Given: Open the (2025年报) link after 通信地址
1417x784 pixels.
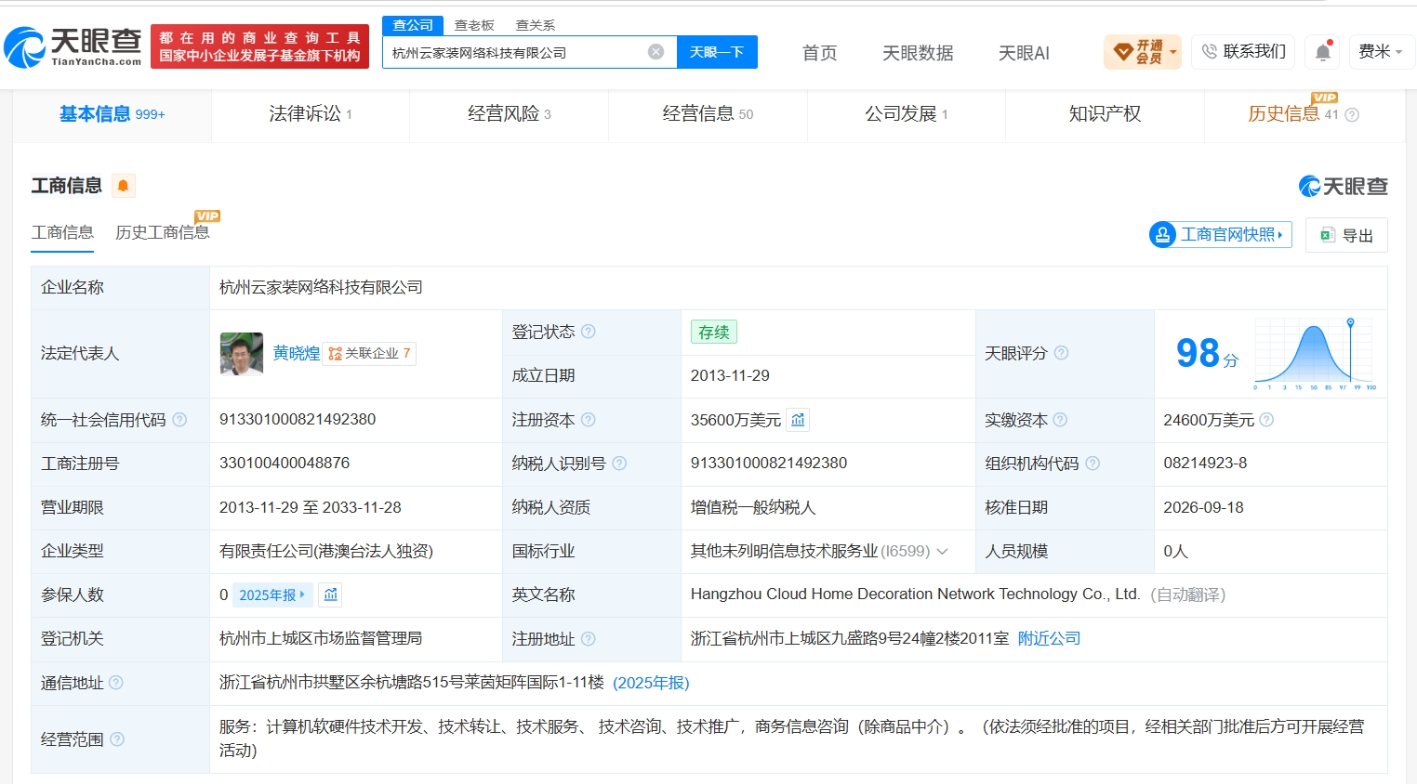Looking at the screenshot, I should (651, 683).
